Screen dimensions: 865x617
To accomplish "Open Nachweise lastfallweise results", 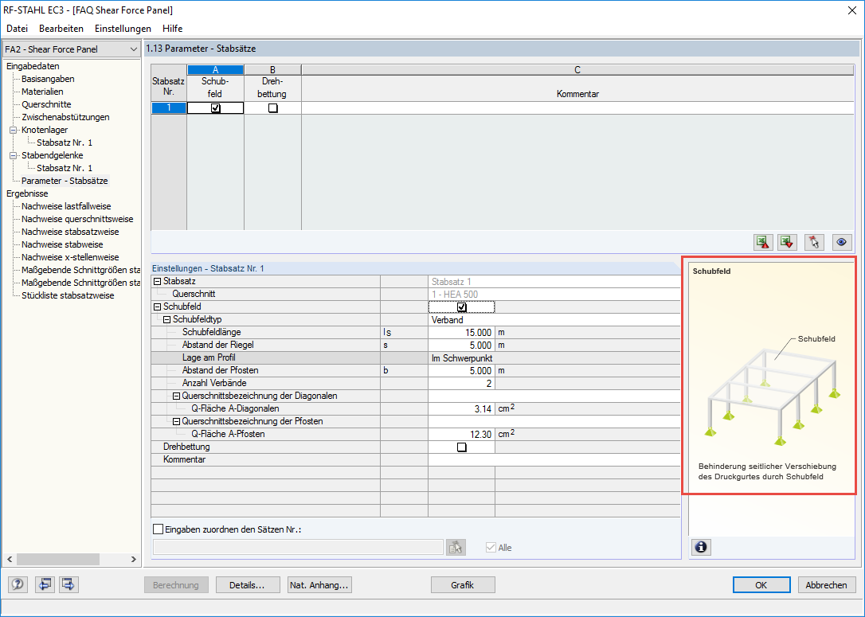I will pos(66,206).
